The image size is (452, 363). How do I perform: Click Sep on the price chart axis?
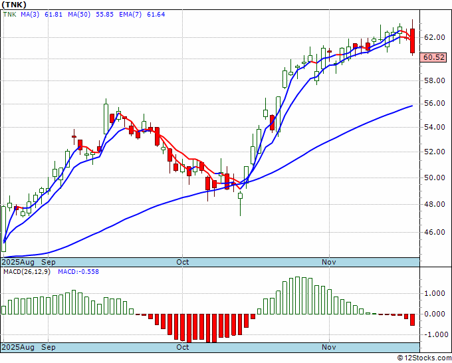click(x=48, y=262)
